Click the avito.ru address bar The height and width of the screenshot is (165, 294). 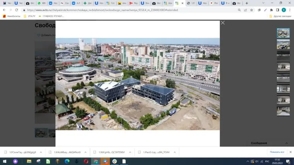(116, 10)
